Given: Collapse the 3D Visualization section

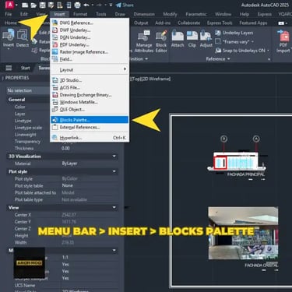Looking at the screenshot, I should pos(114,157).
